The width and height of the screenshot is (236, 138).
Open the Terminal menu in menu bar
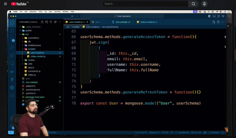click(57, 11)
